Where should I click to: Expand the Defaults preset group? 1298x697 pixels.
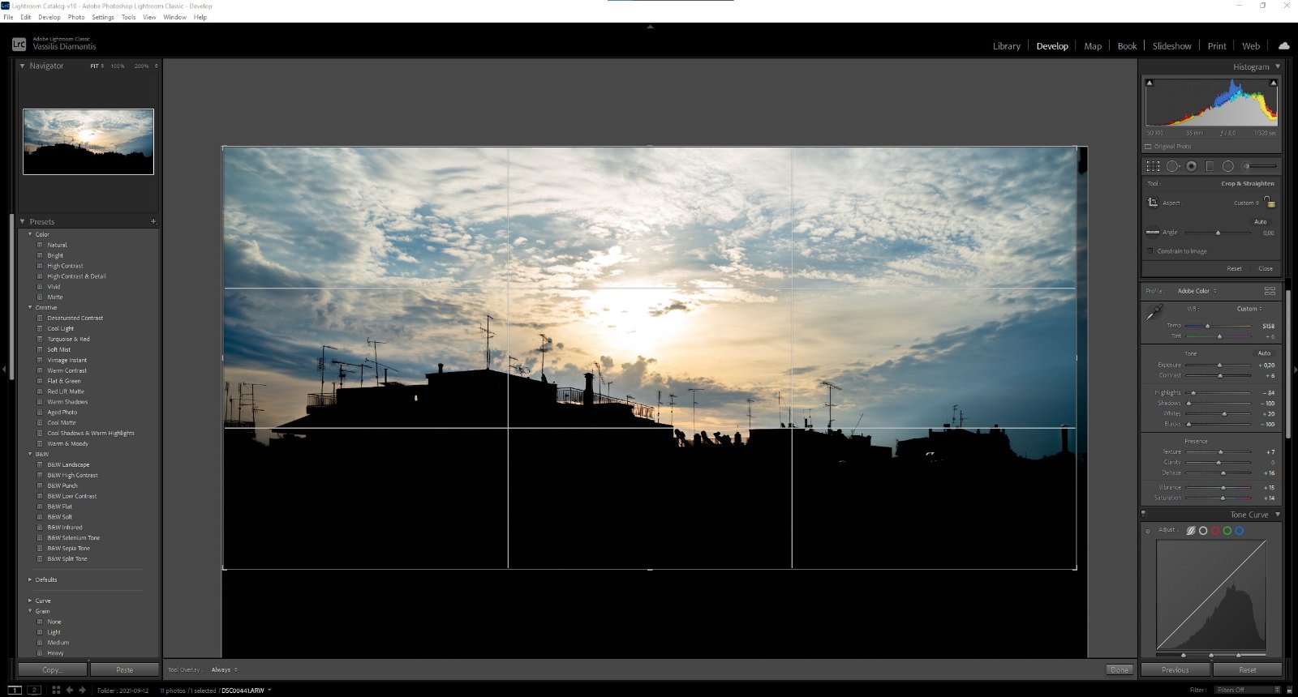[x=30, y=579]
